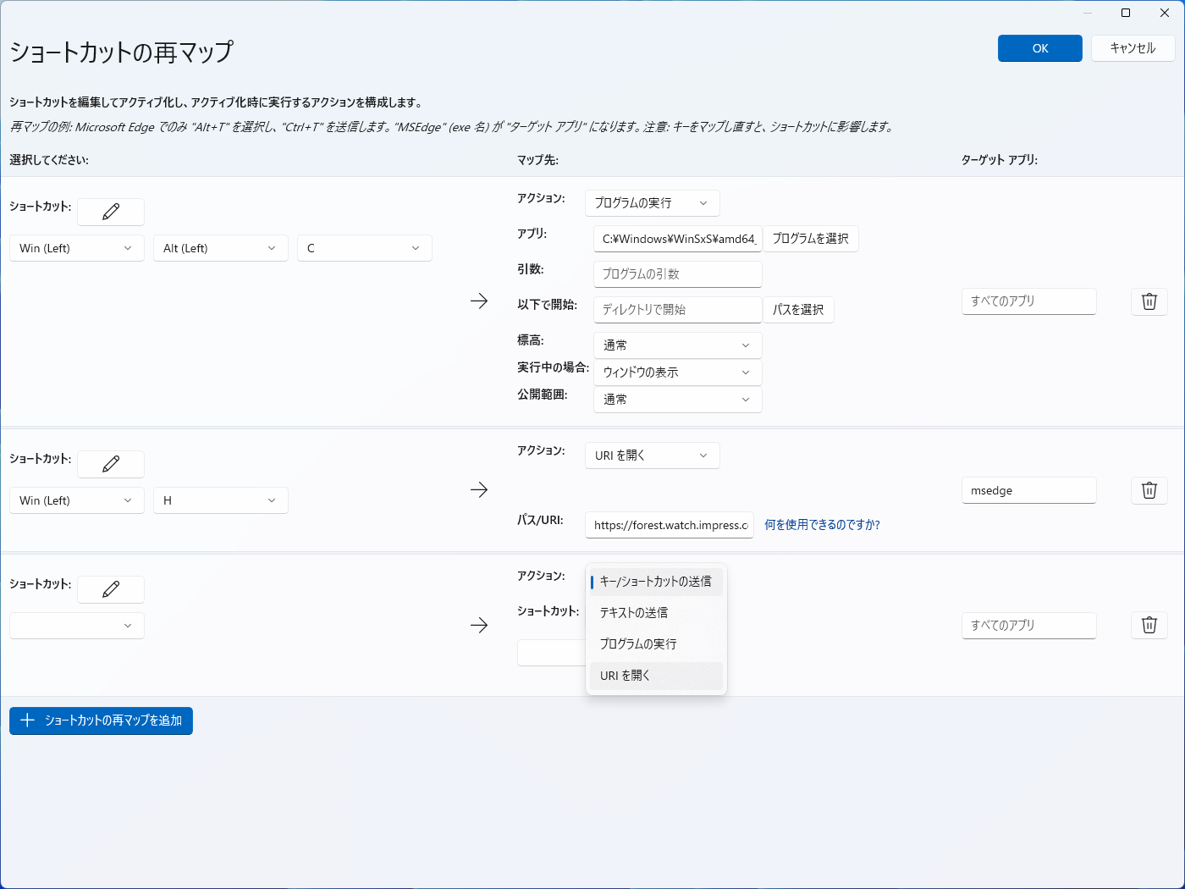Image resolution: width=1185 pixels, height=889 pixels.
Task: Expand the プログラムの実行 action dropdown
Action: (x=653, y=203)
